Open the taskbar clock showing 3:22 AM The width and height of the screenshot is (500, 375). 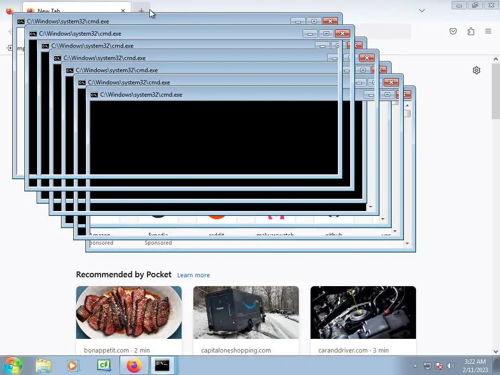coord(475,366)
